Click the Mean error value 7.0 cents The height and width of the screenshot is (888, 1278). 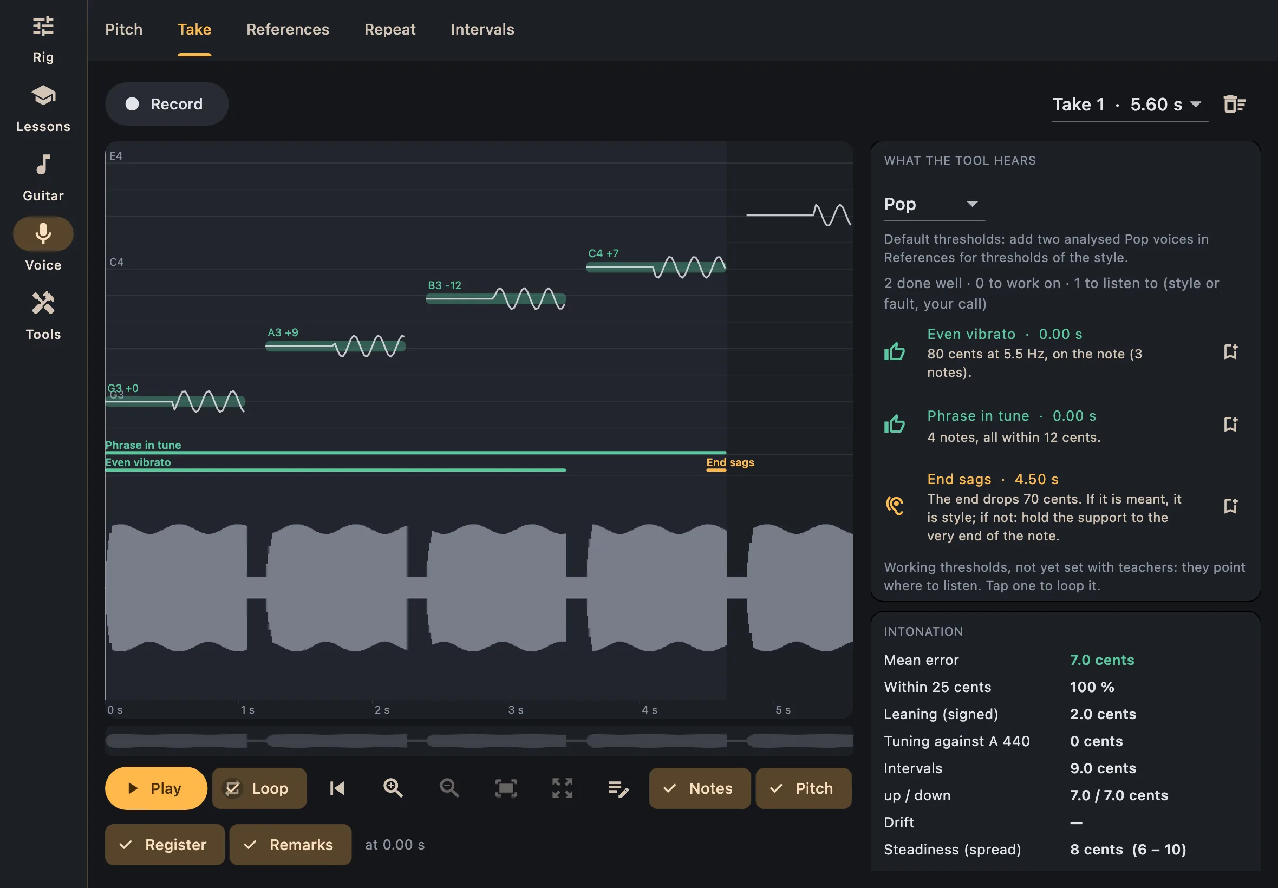point(1101,660)
